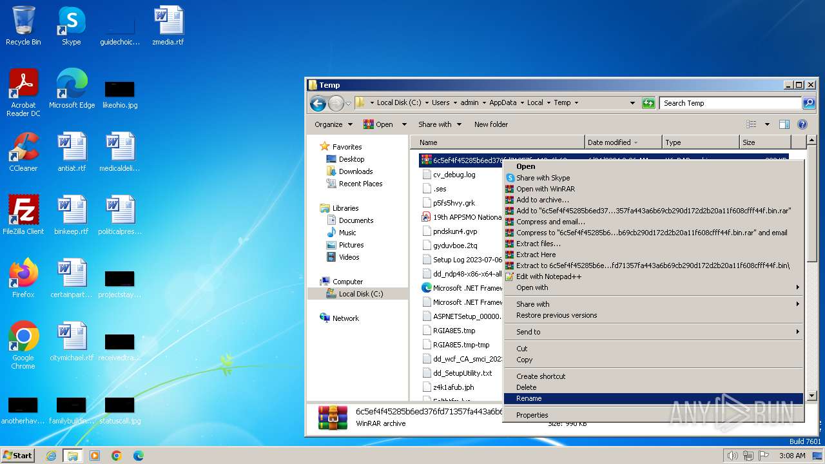Screen dimensions: 825x464
Task: Choose Delete in context menu
Action: [x=653, y=387]
